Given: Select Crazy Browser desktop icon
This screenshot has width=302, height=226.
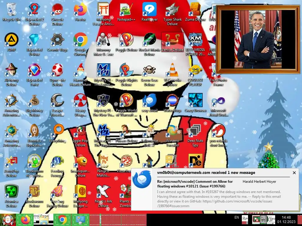Looking at the screenshot, I should click(x=195, y=103).
